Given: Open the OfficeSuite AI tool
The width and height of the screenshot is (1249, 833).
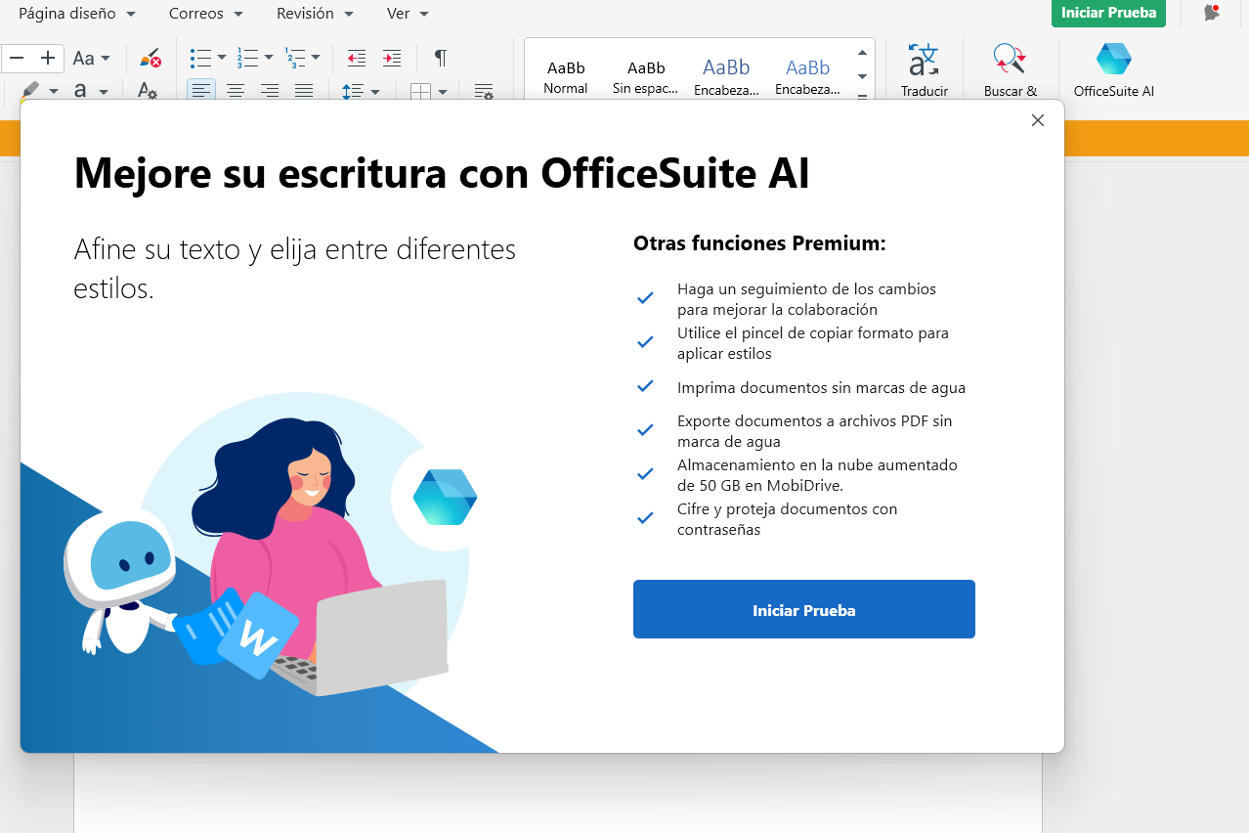Looking at the screenshot, I should tap(1114, 69).
